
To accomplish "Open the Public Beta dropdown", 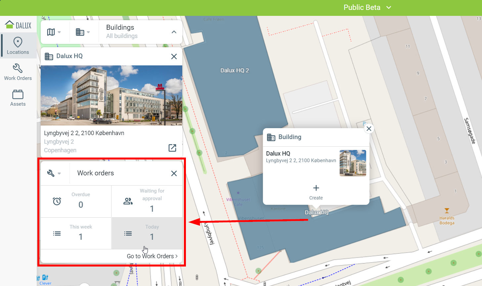I will [367, 8].
